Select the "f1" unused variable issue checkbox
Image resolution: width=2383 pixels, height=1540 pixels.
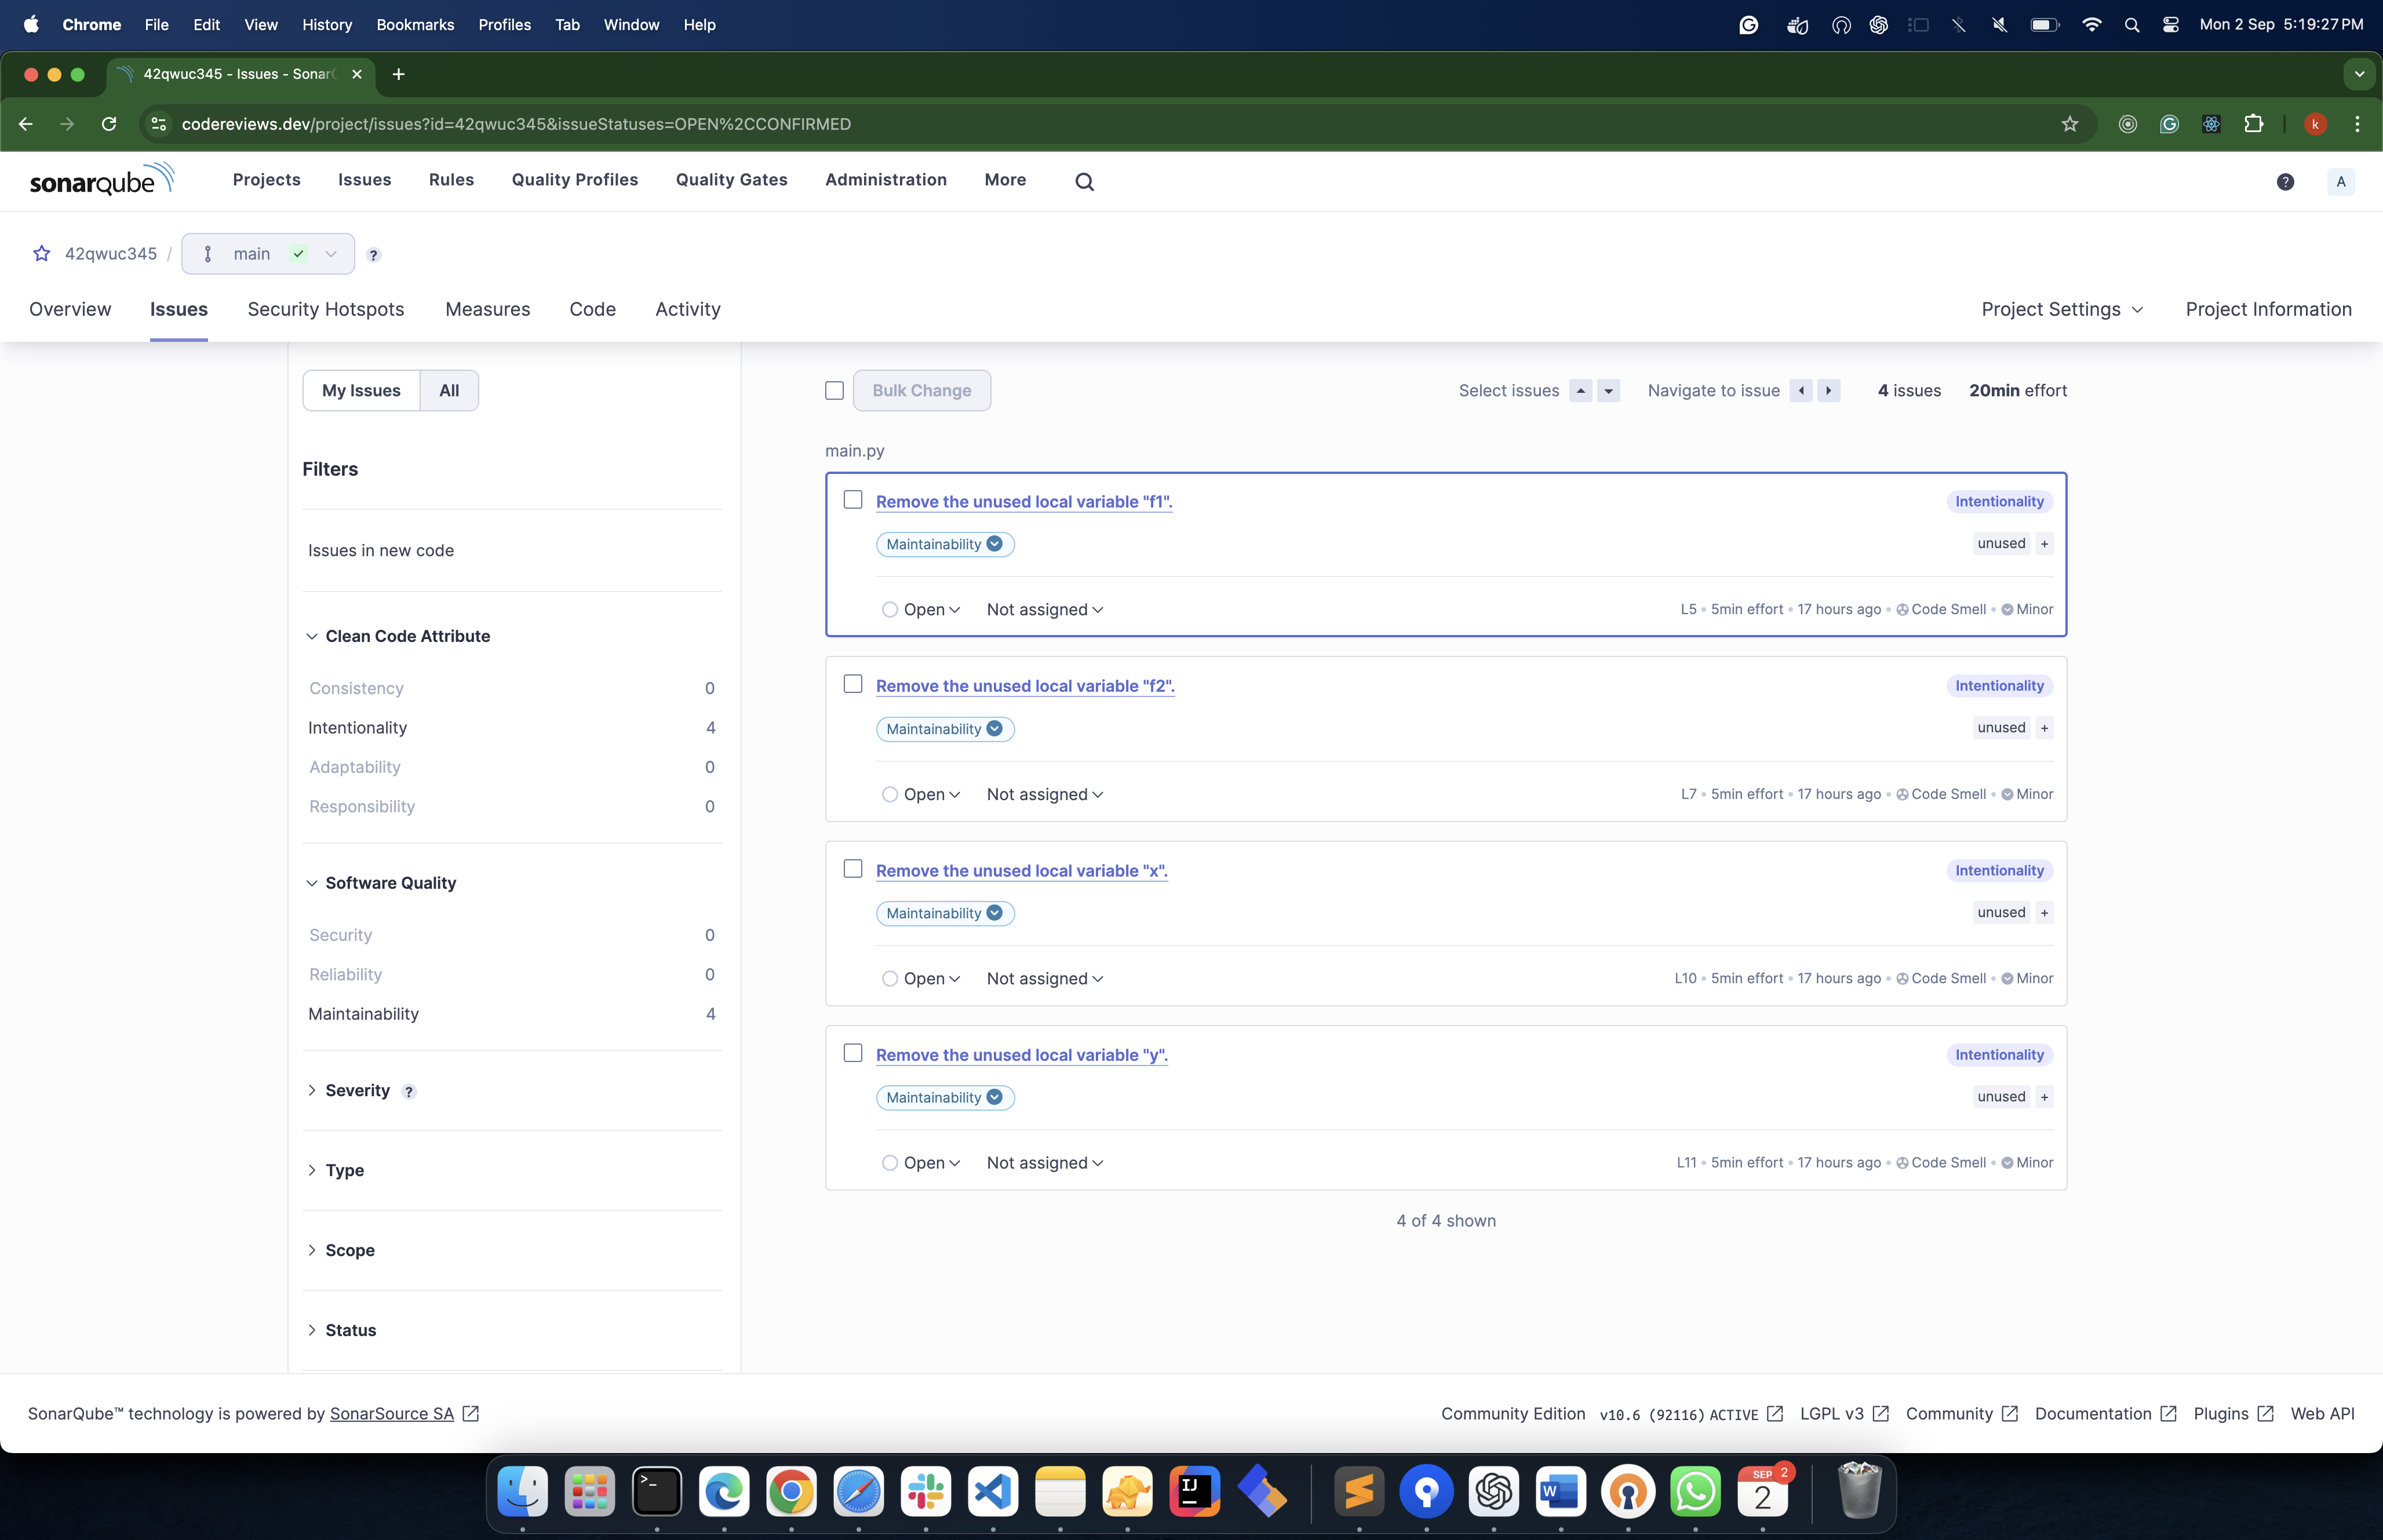pos(852,500)
